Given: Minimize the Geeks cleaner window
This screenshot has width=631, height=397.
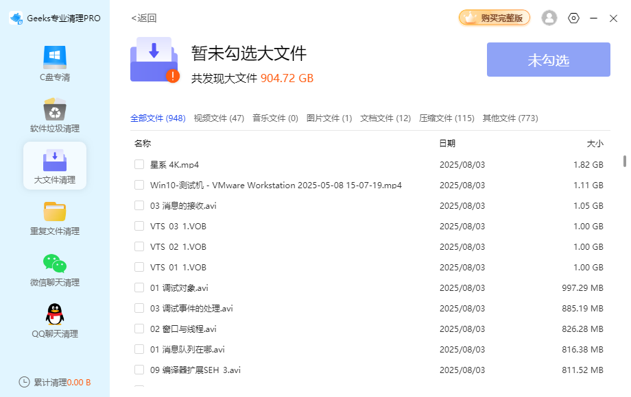Looking at the screenshot, I should click(x=593, y=18).
